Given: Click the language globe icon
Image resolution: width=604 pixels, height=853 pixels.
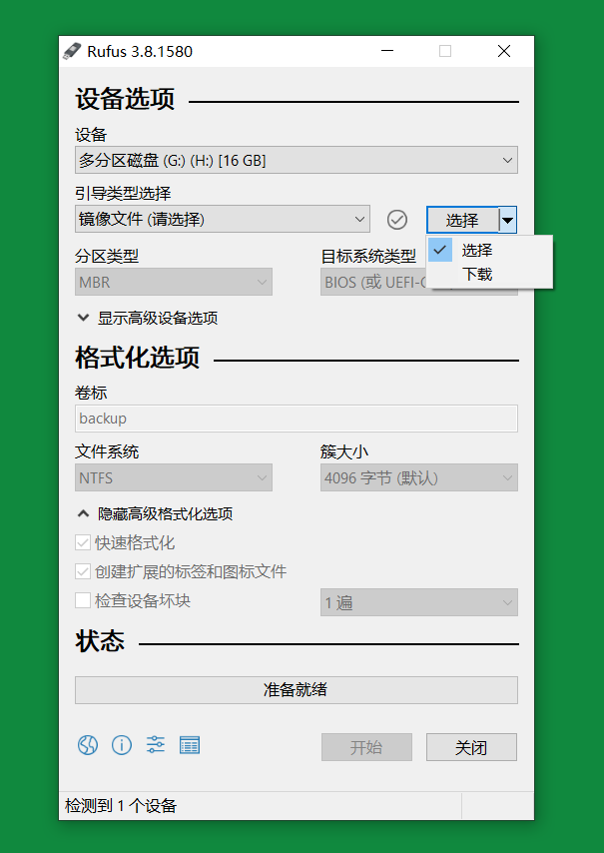Looking at the screenshot, I should tap(88, 745).
